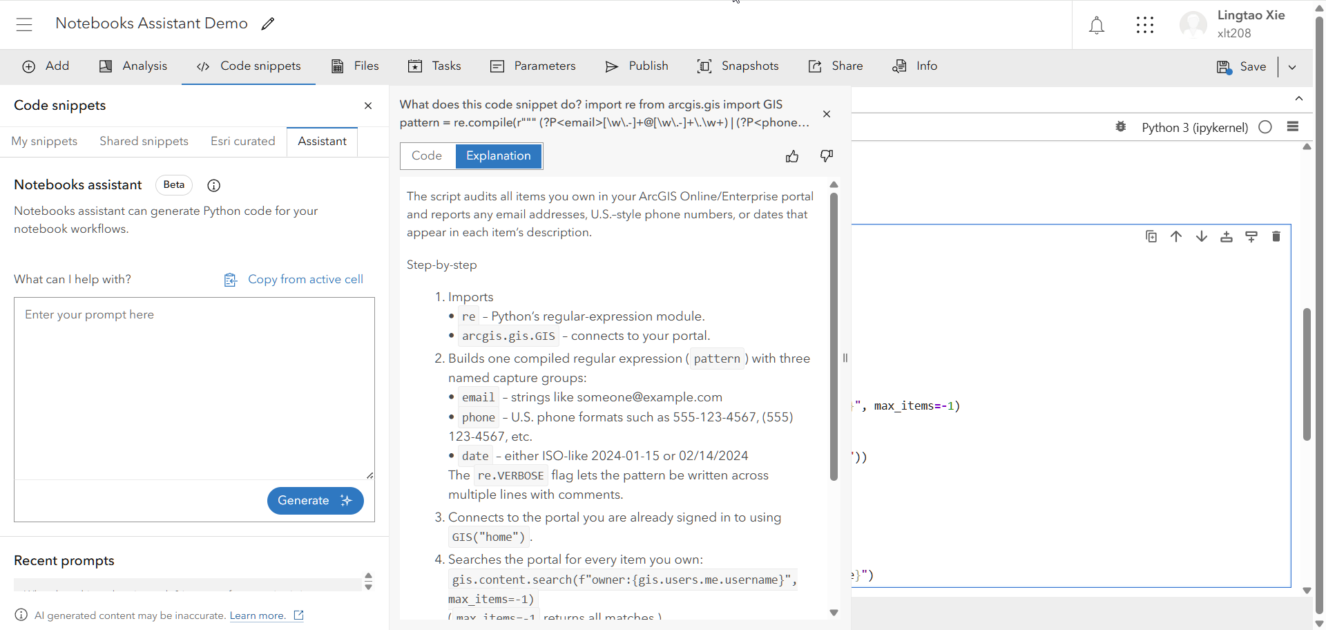
Task: Switch to Shared snippets tab
Action: click(144, 141)
